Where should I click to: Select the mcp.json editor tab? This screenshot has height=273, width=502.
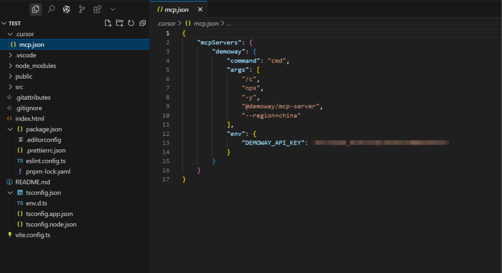176,10
